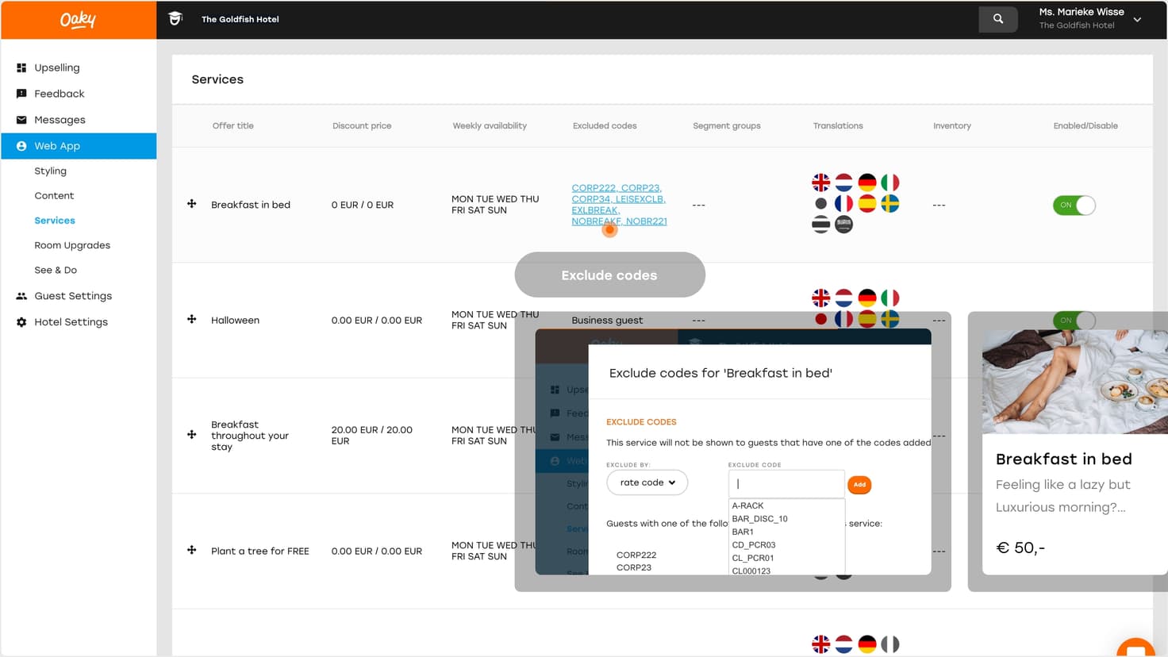Click the Breakfast in bed preview photo
Screen dimensions: 1168x657
coord(1075,382)
